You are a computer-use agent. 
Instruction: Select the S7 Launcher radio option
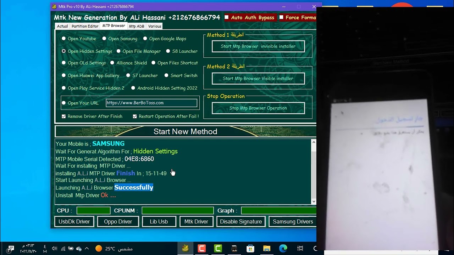point(128,75)
